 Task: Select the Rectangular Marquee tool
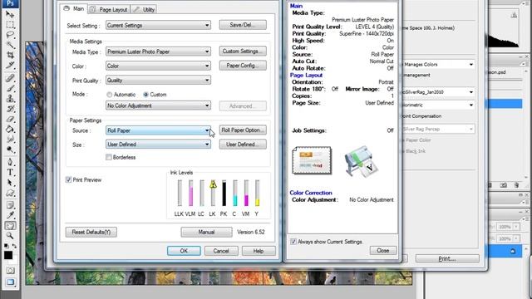10,25
